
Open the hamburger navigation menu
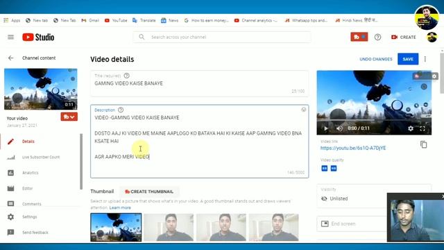[11, 37]
